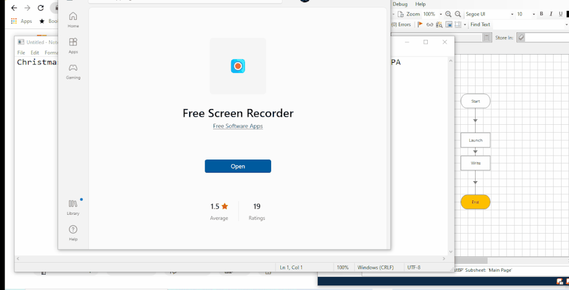Click Notepad horizontal scrollbar left arrow
The image size is (569, 290).
(x=18, y=259)
